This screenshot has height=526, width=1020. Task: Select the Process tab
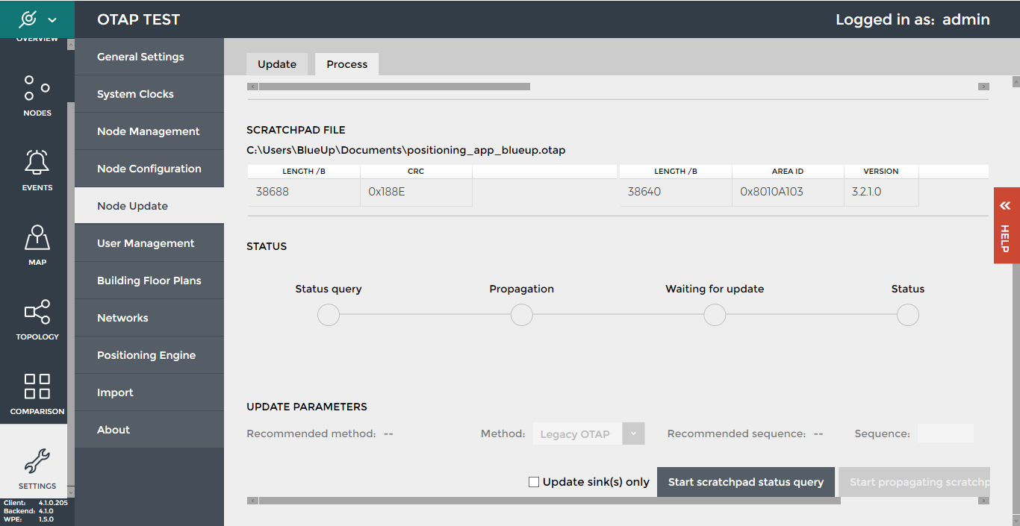346,64
